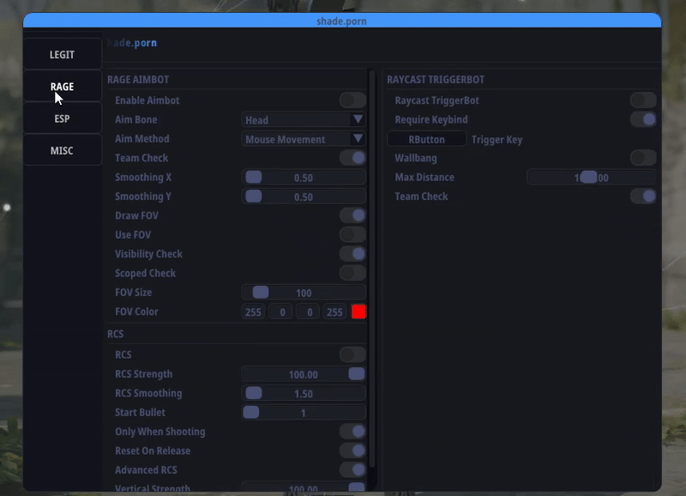686x496 pixels.
Task: Click the first FOV Color value field
Action: (x=254, y=312)
